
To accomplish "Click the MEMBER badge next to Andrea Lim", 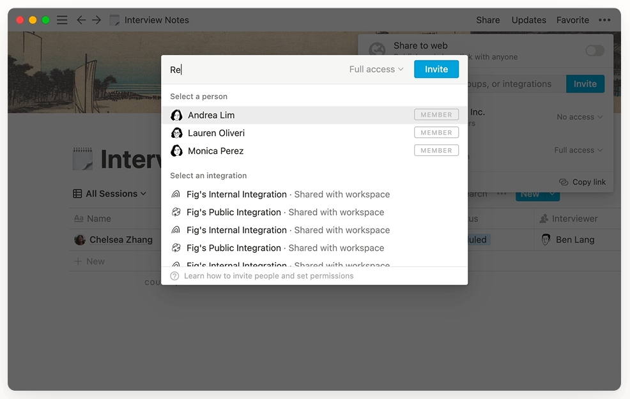I will click(436, 115).
